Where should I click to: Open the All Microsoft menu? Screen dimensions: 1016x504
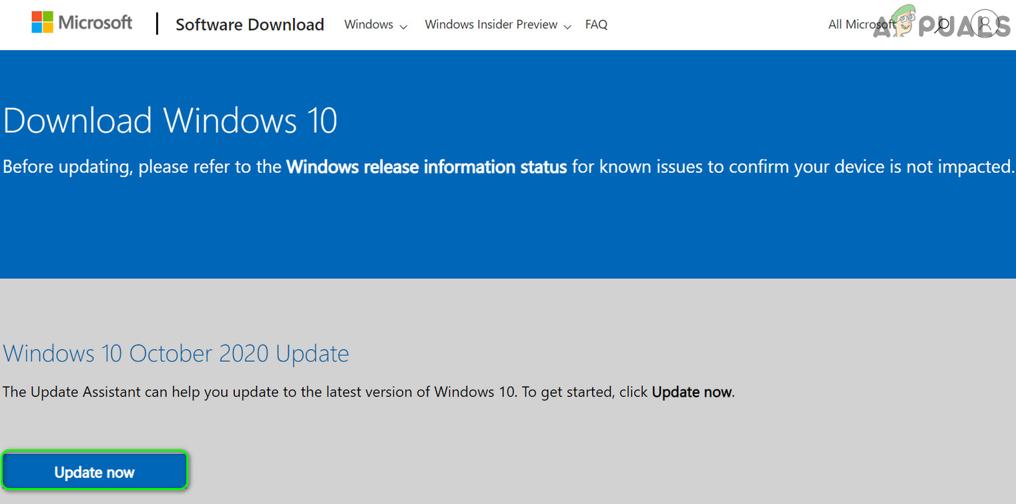pyautogui.click(x=861, y=25)
